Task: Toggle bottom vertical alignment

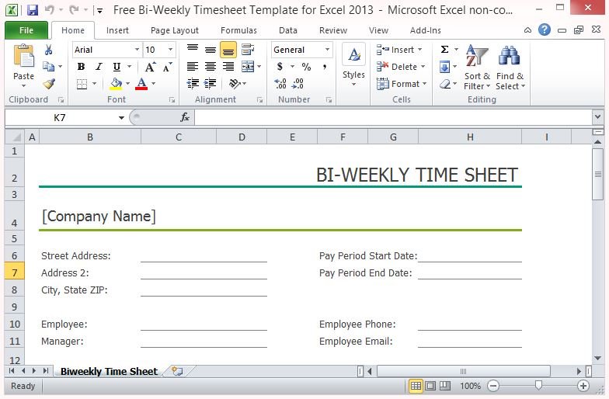Action: coord(228,50)
